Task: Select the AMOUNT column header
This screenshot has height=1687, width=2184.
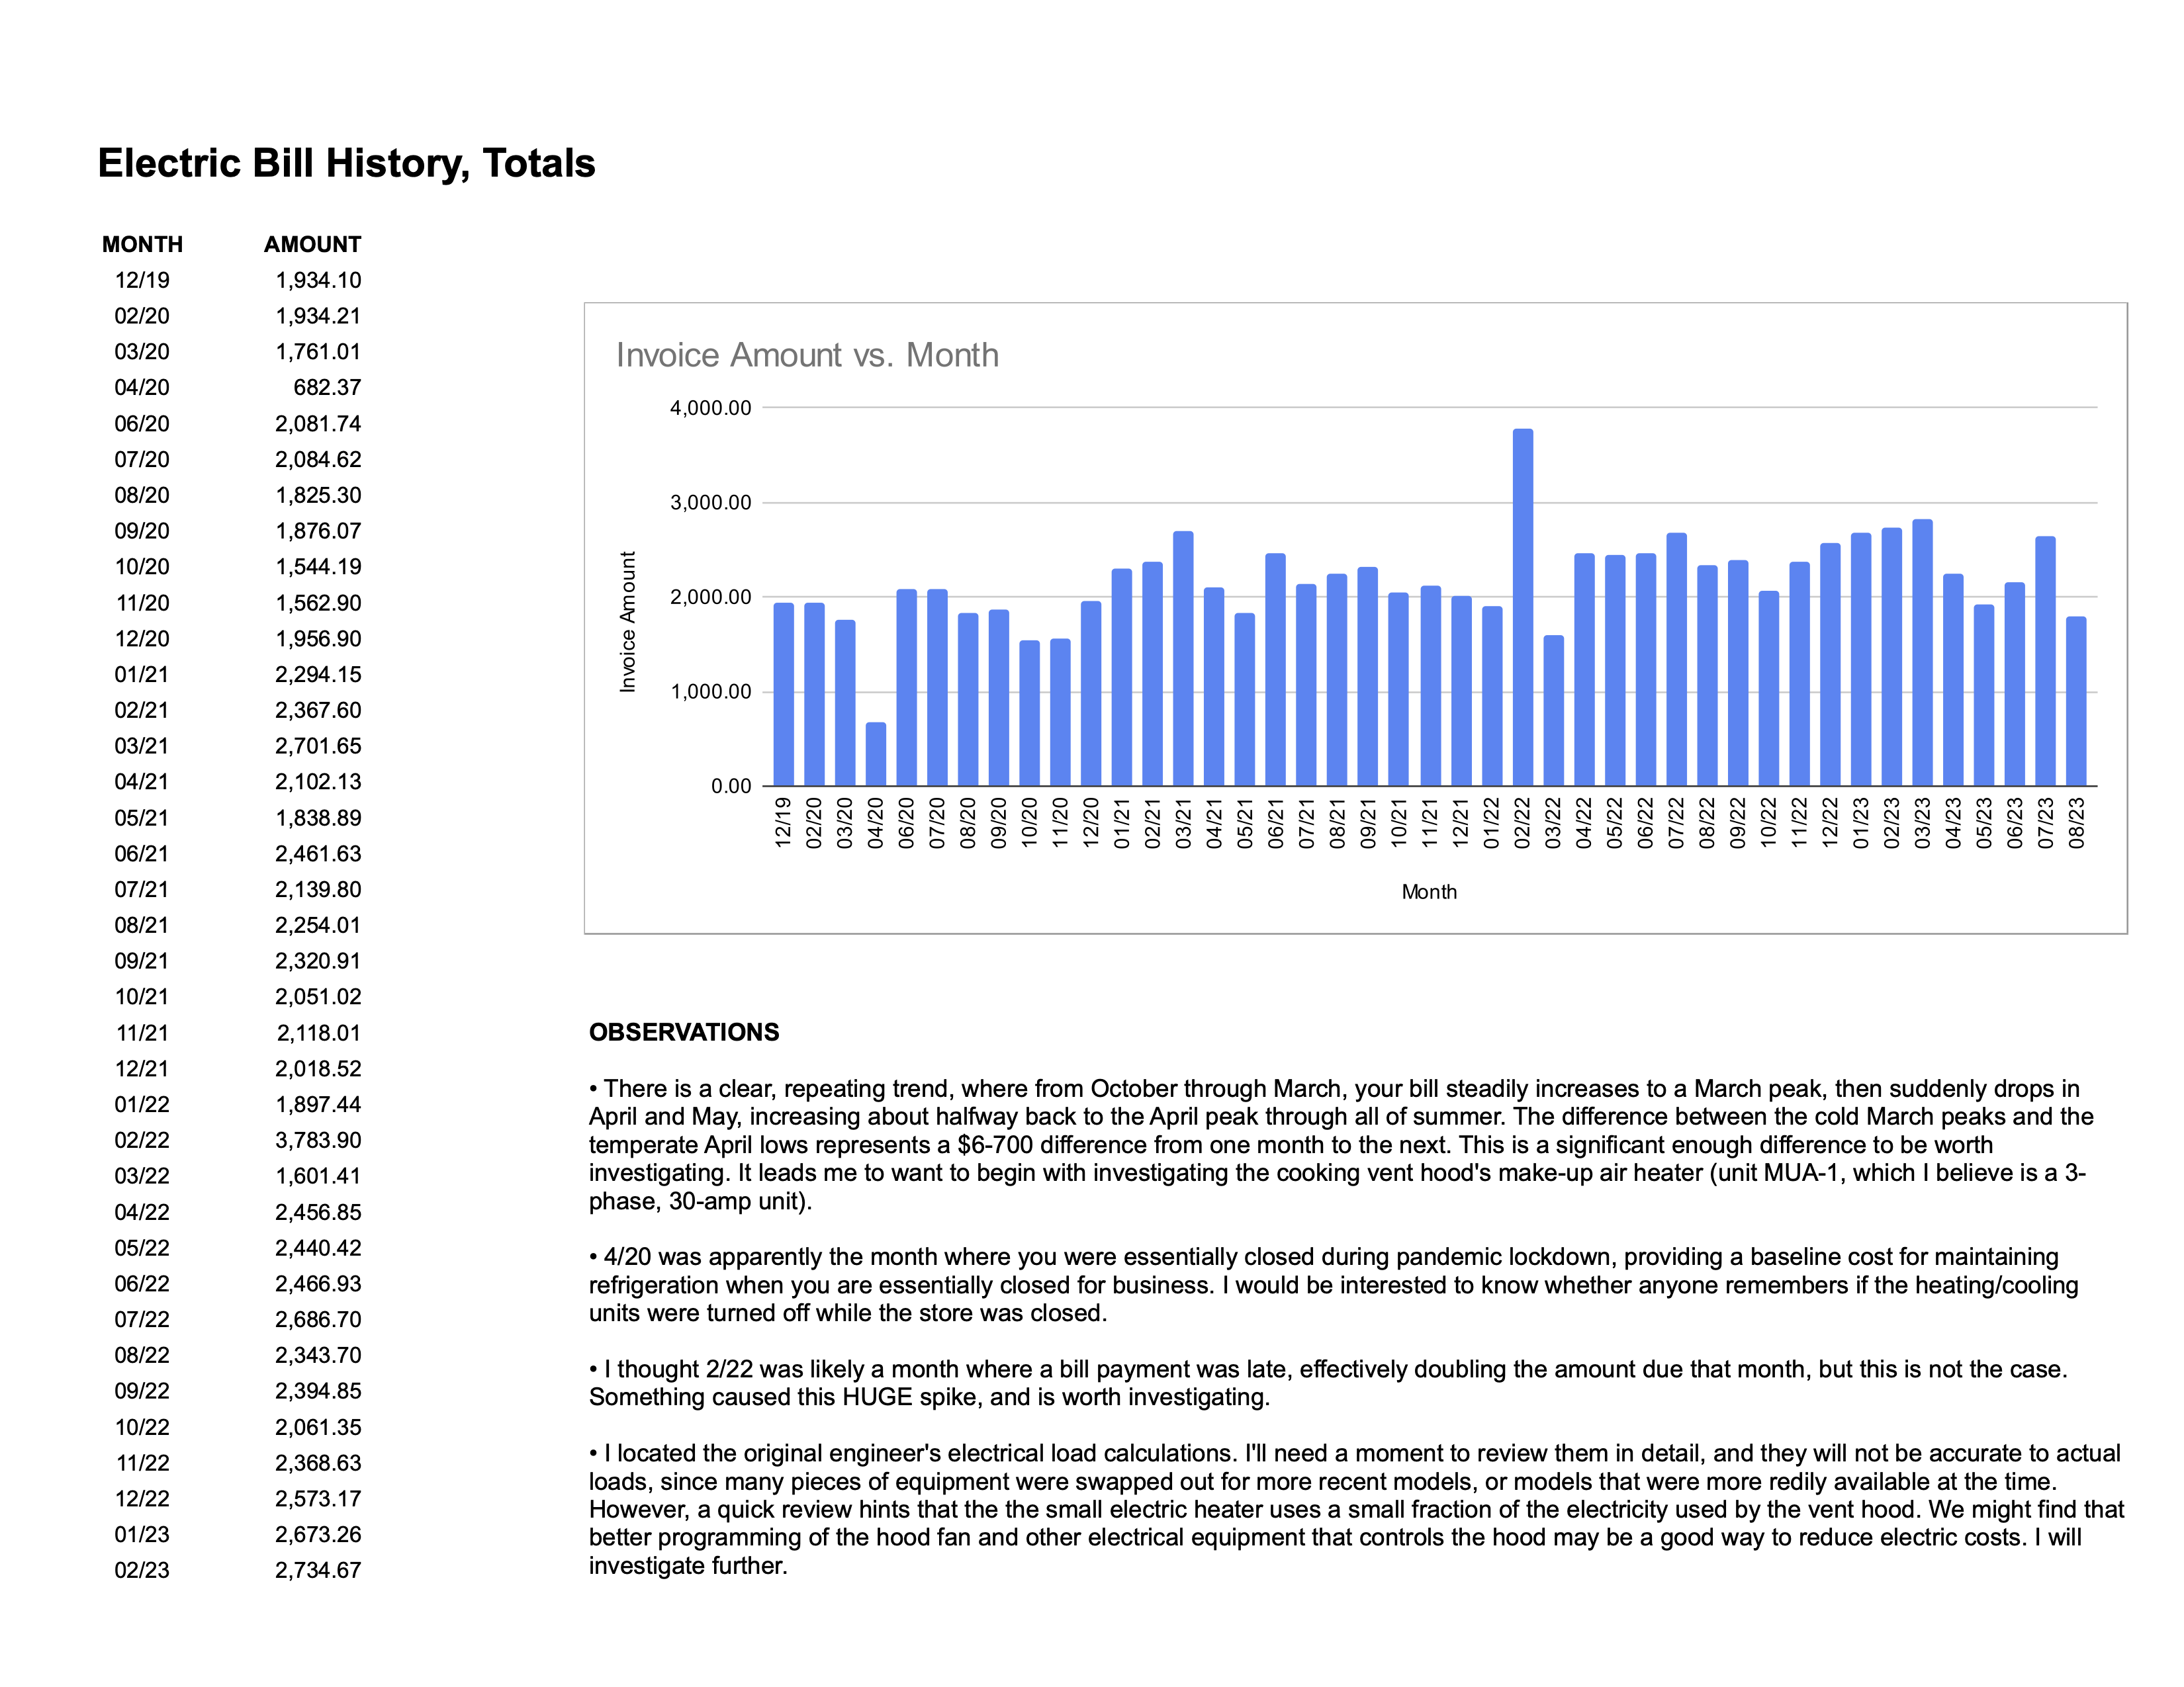Action: click(312, 245)
